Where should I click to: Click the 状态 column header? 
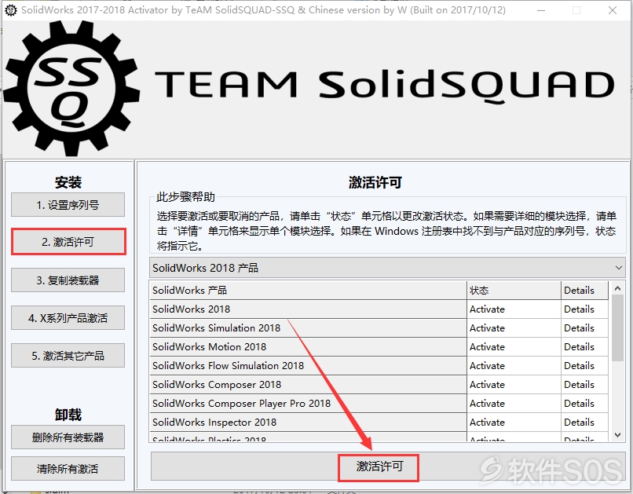(x=514, y=290)
